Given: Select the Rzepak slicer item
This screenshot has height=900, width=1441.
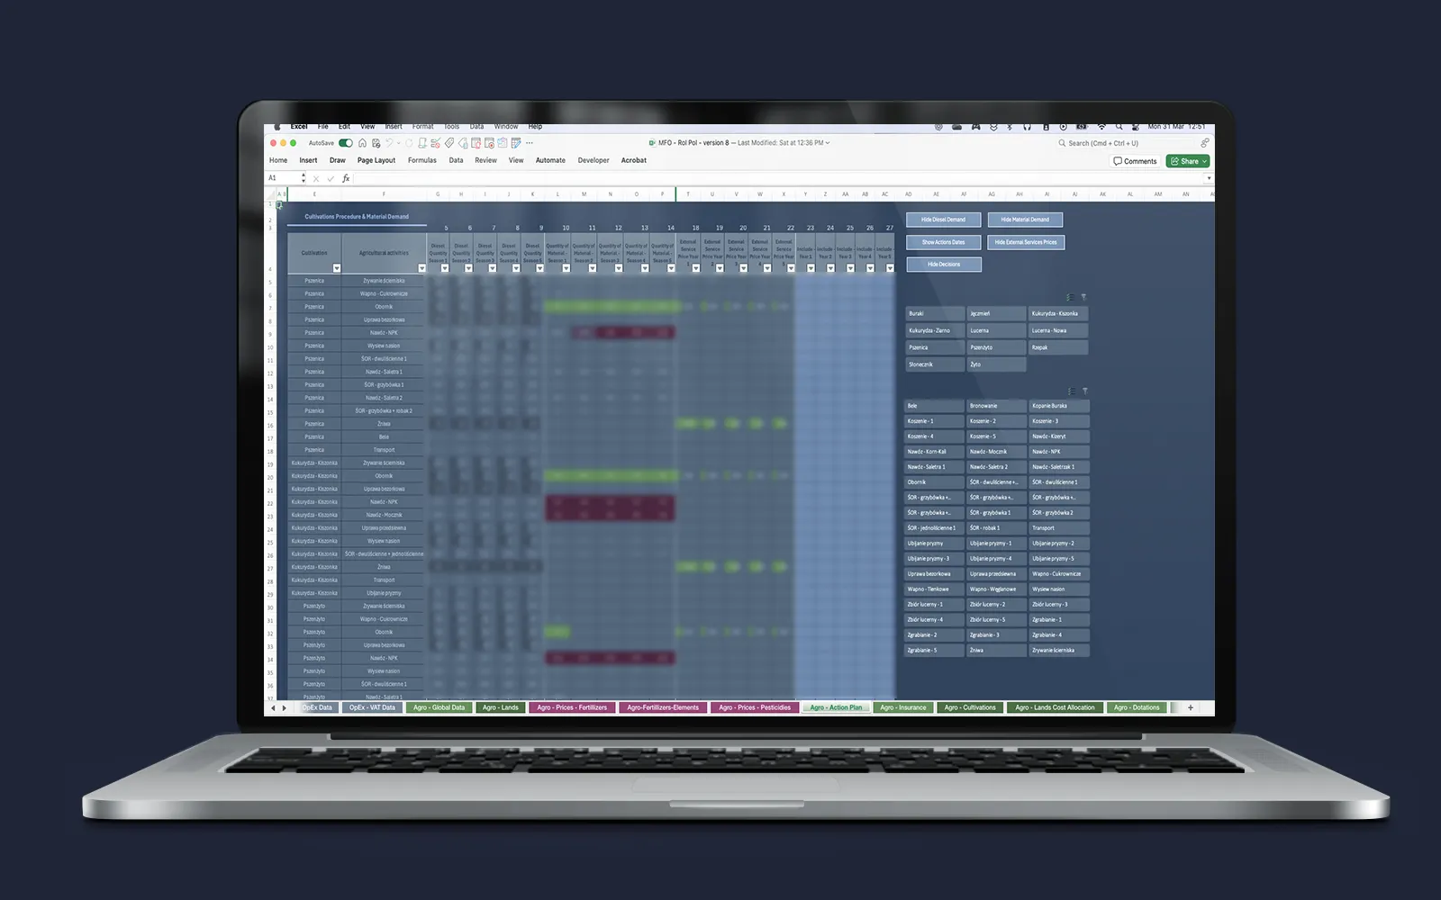Looking at the screenshot, I should click(x=1058, y=347).
